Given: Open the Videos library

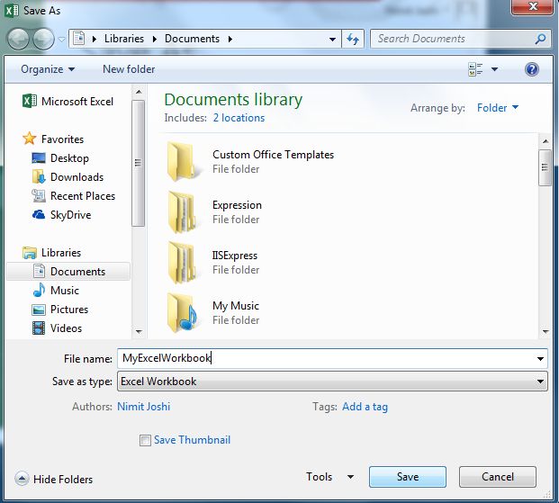Looking at the screenshot, I should (x=66, y=328).
